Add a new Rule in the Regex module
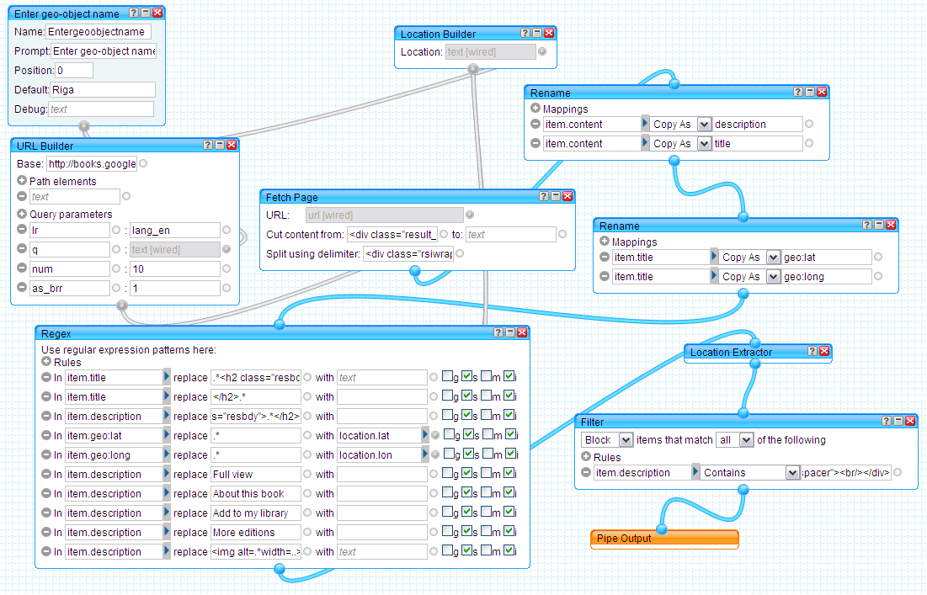Screen dimensions: 927x595 (46, 361)
